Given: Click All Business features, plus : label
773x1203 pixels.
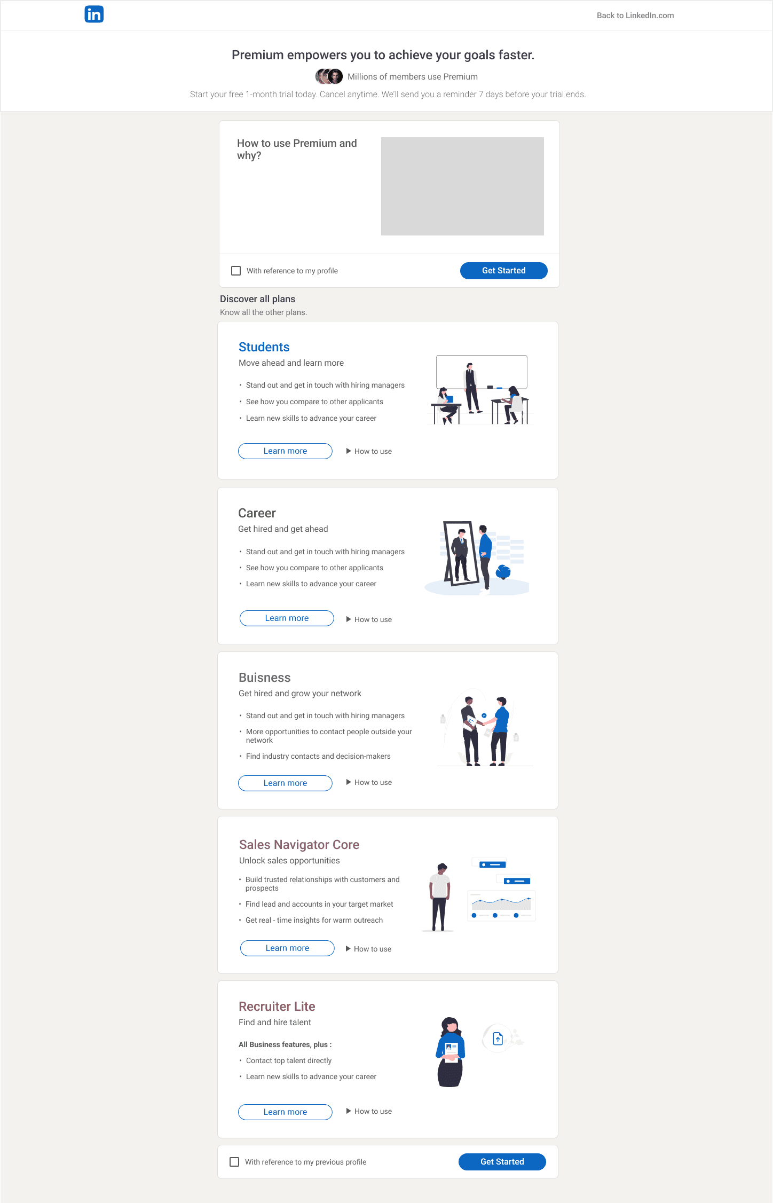Looking at the screenshot, I should pos(285,1044).
